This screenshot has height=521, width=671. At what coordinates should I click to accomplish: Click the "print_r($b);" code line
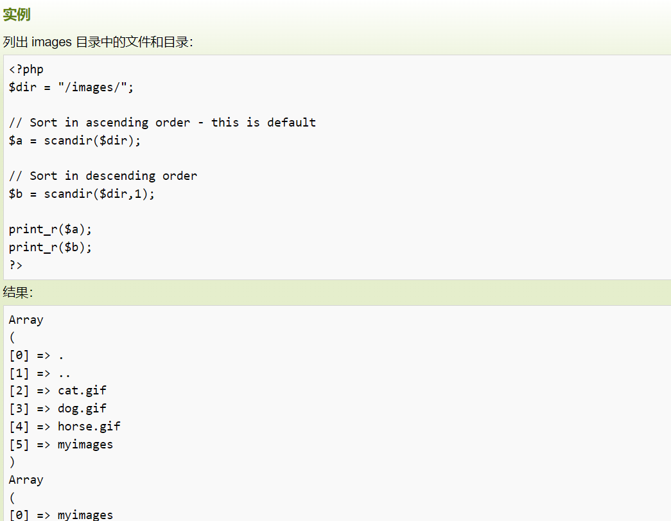point(50,247)
